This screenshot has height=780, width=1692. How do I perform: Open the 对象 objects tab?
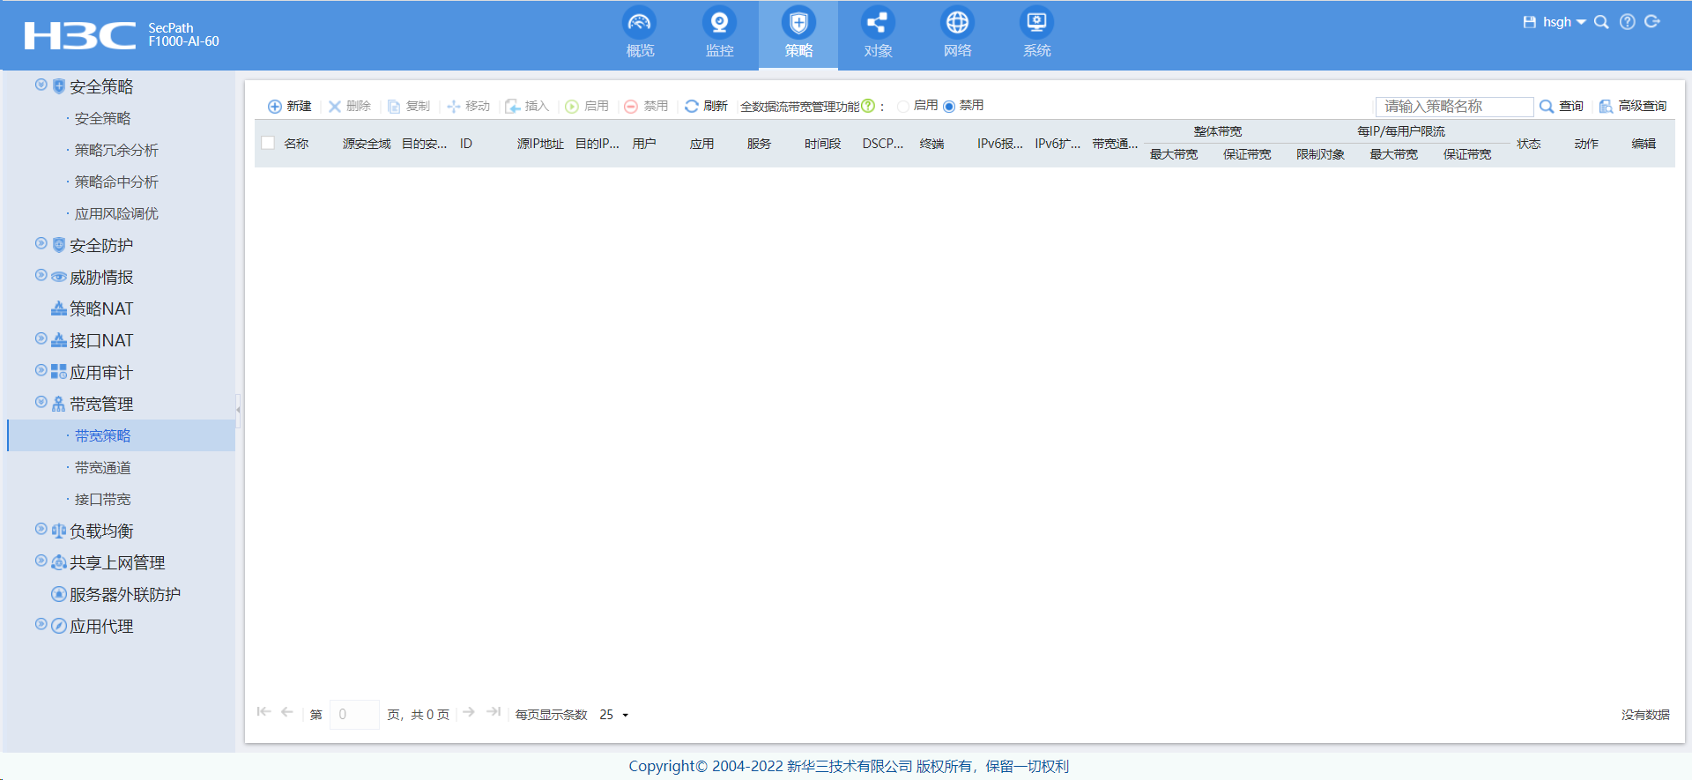point(878,34)
